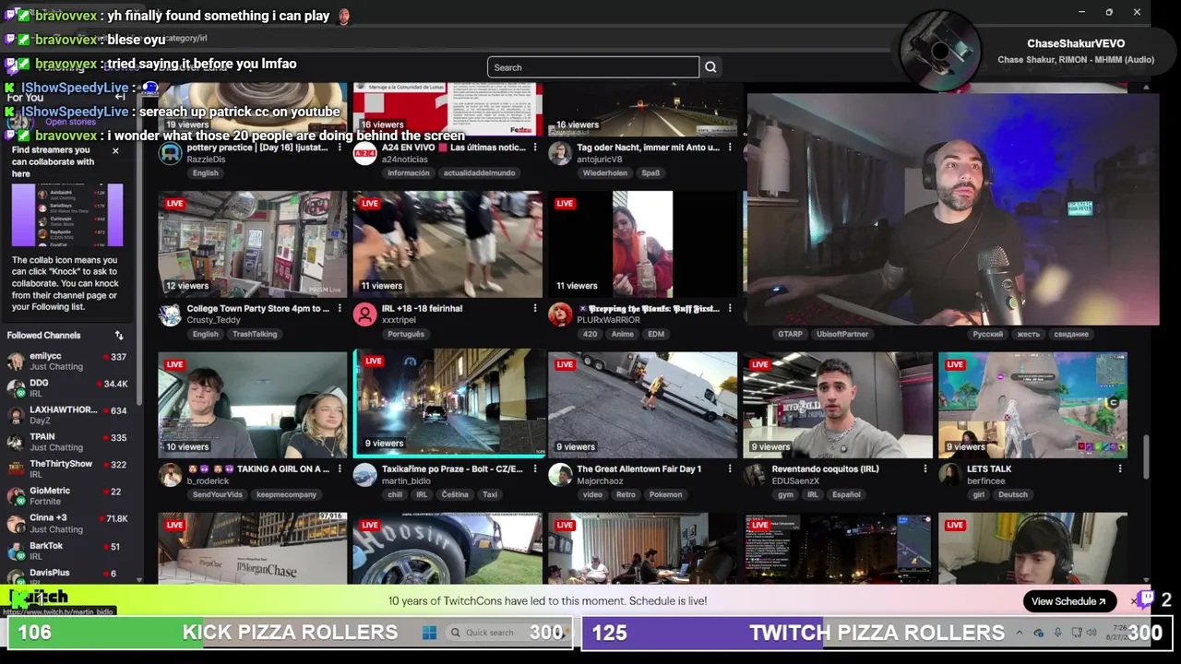Select the Español tag

tap(846, 494)
